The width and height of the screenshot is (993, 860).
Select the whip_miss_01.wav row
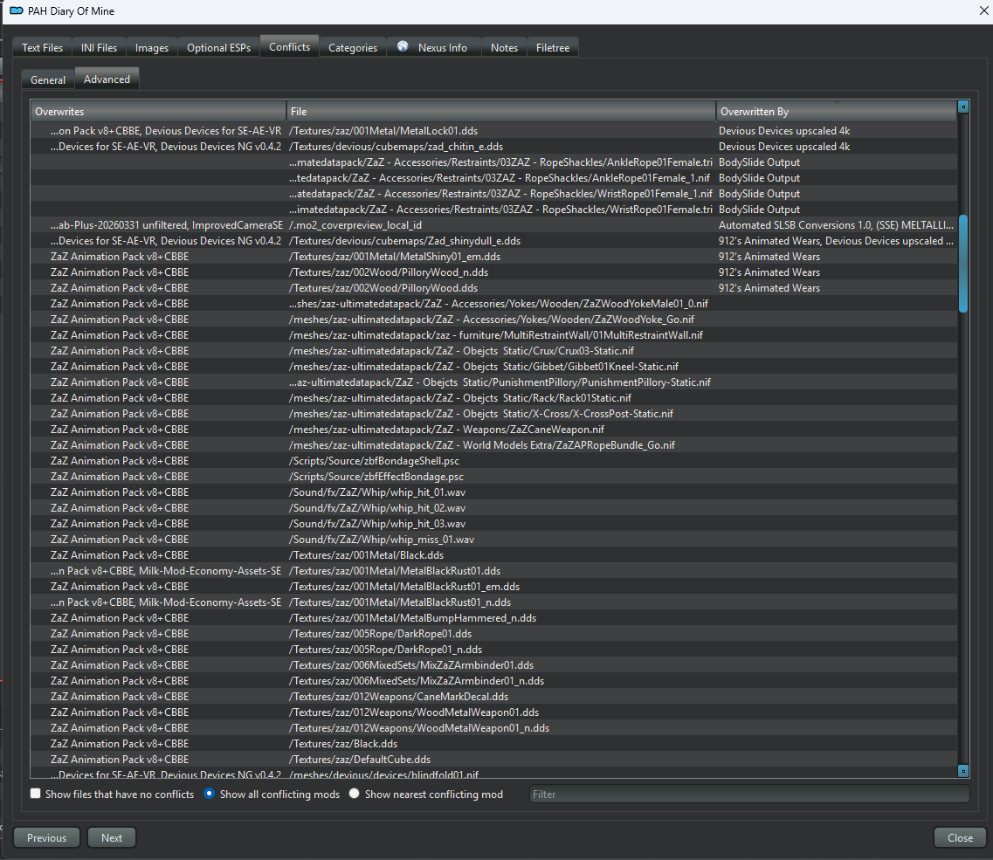494,540
